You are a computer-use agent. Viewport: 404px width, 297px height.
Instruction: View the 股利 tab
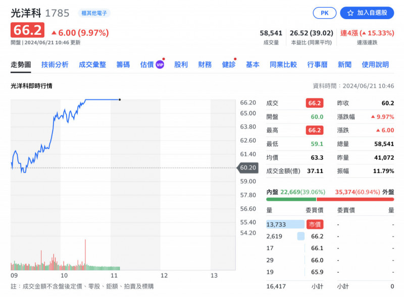click(x=181, y=65)
